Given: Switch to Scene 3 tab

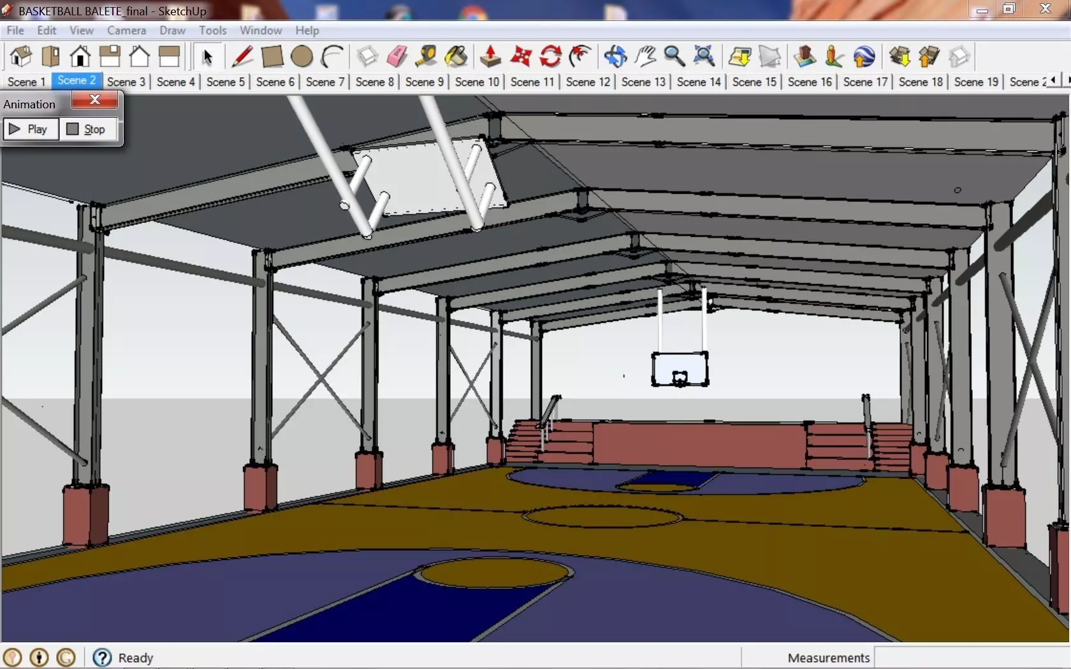Looking at the screenshot, I should [126, 82].
